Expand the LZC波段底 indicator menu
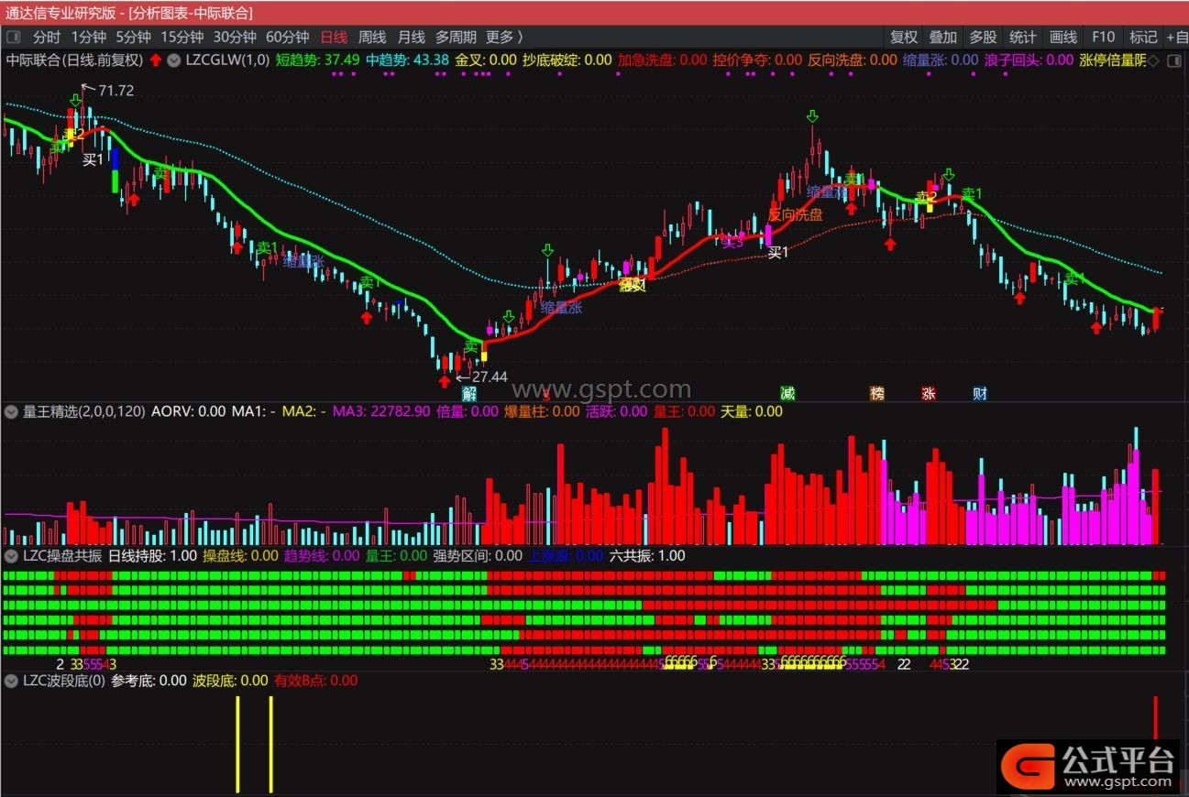 tap(12, 681)
